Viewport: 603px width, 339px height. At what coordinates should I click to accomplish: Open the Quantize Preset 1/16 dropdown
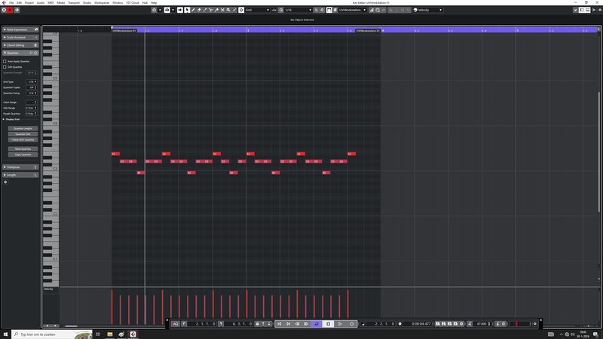tap(298, 10)
